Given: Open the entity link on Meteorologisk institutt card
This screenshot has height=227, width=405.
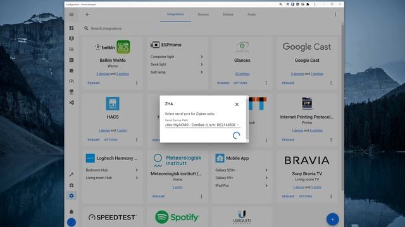Looking at the screenshot, I should point(177,187).
